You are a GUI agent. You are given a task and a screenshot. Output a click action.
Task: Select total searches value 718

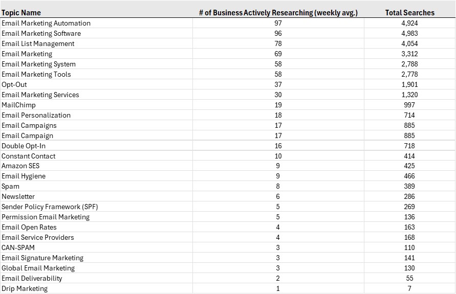tap(409, 146)
